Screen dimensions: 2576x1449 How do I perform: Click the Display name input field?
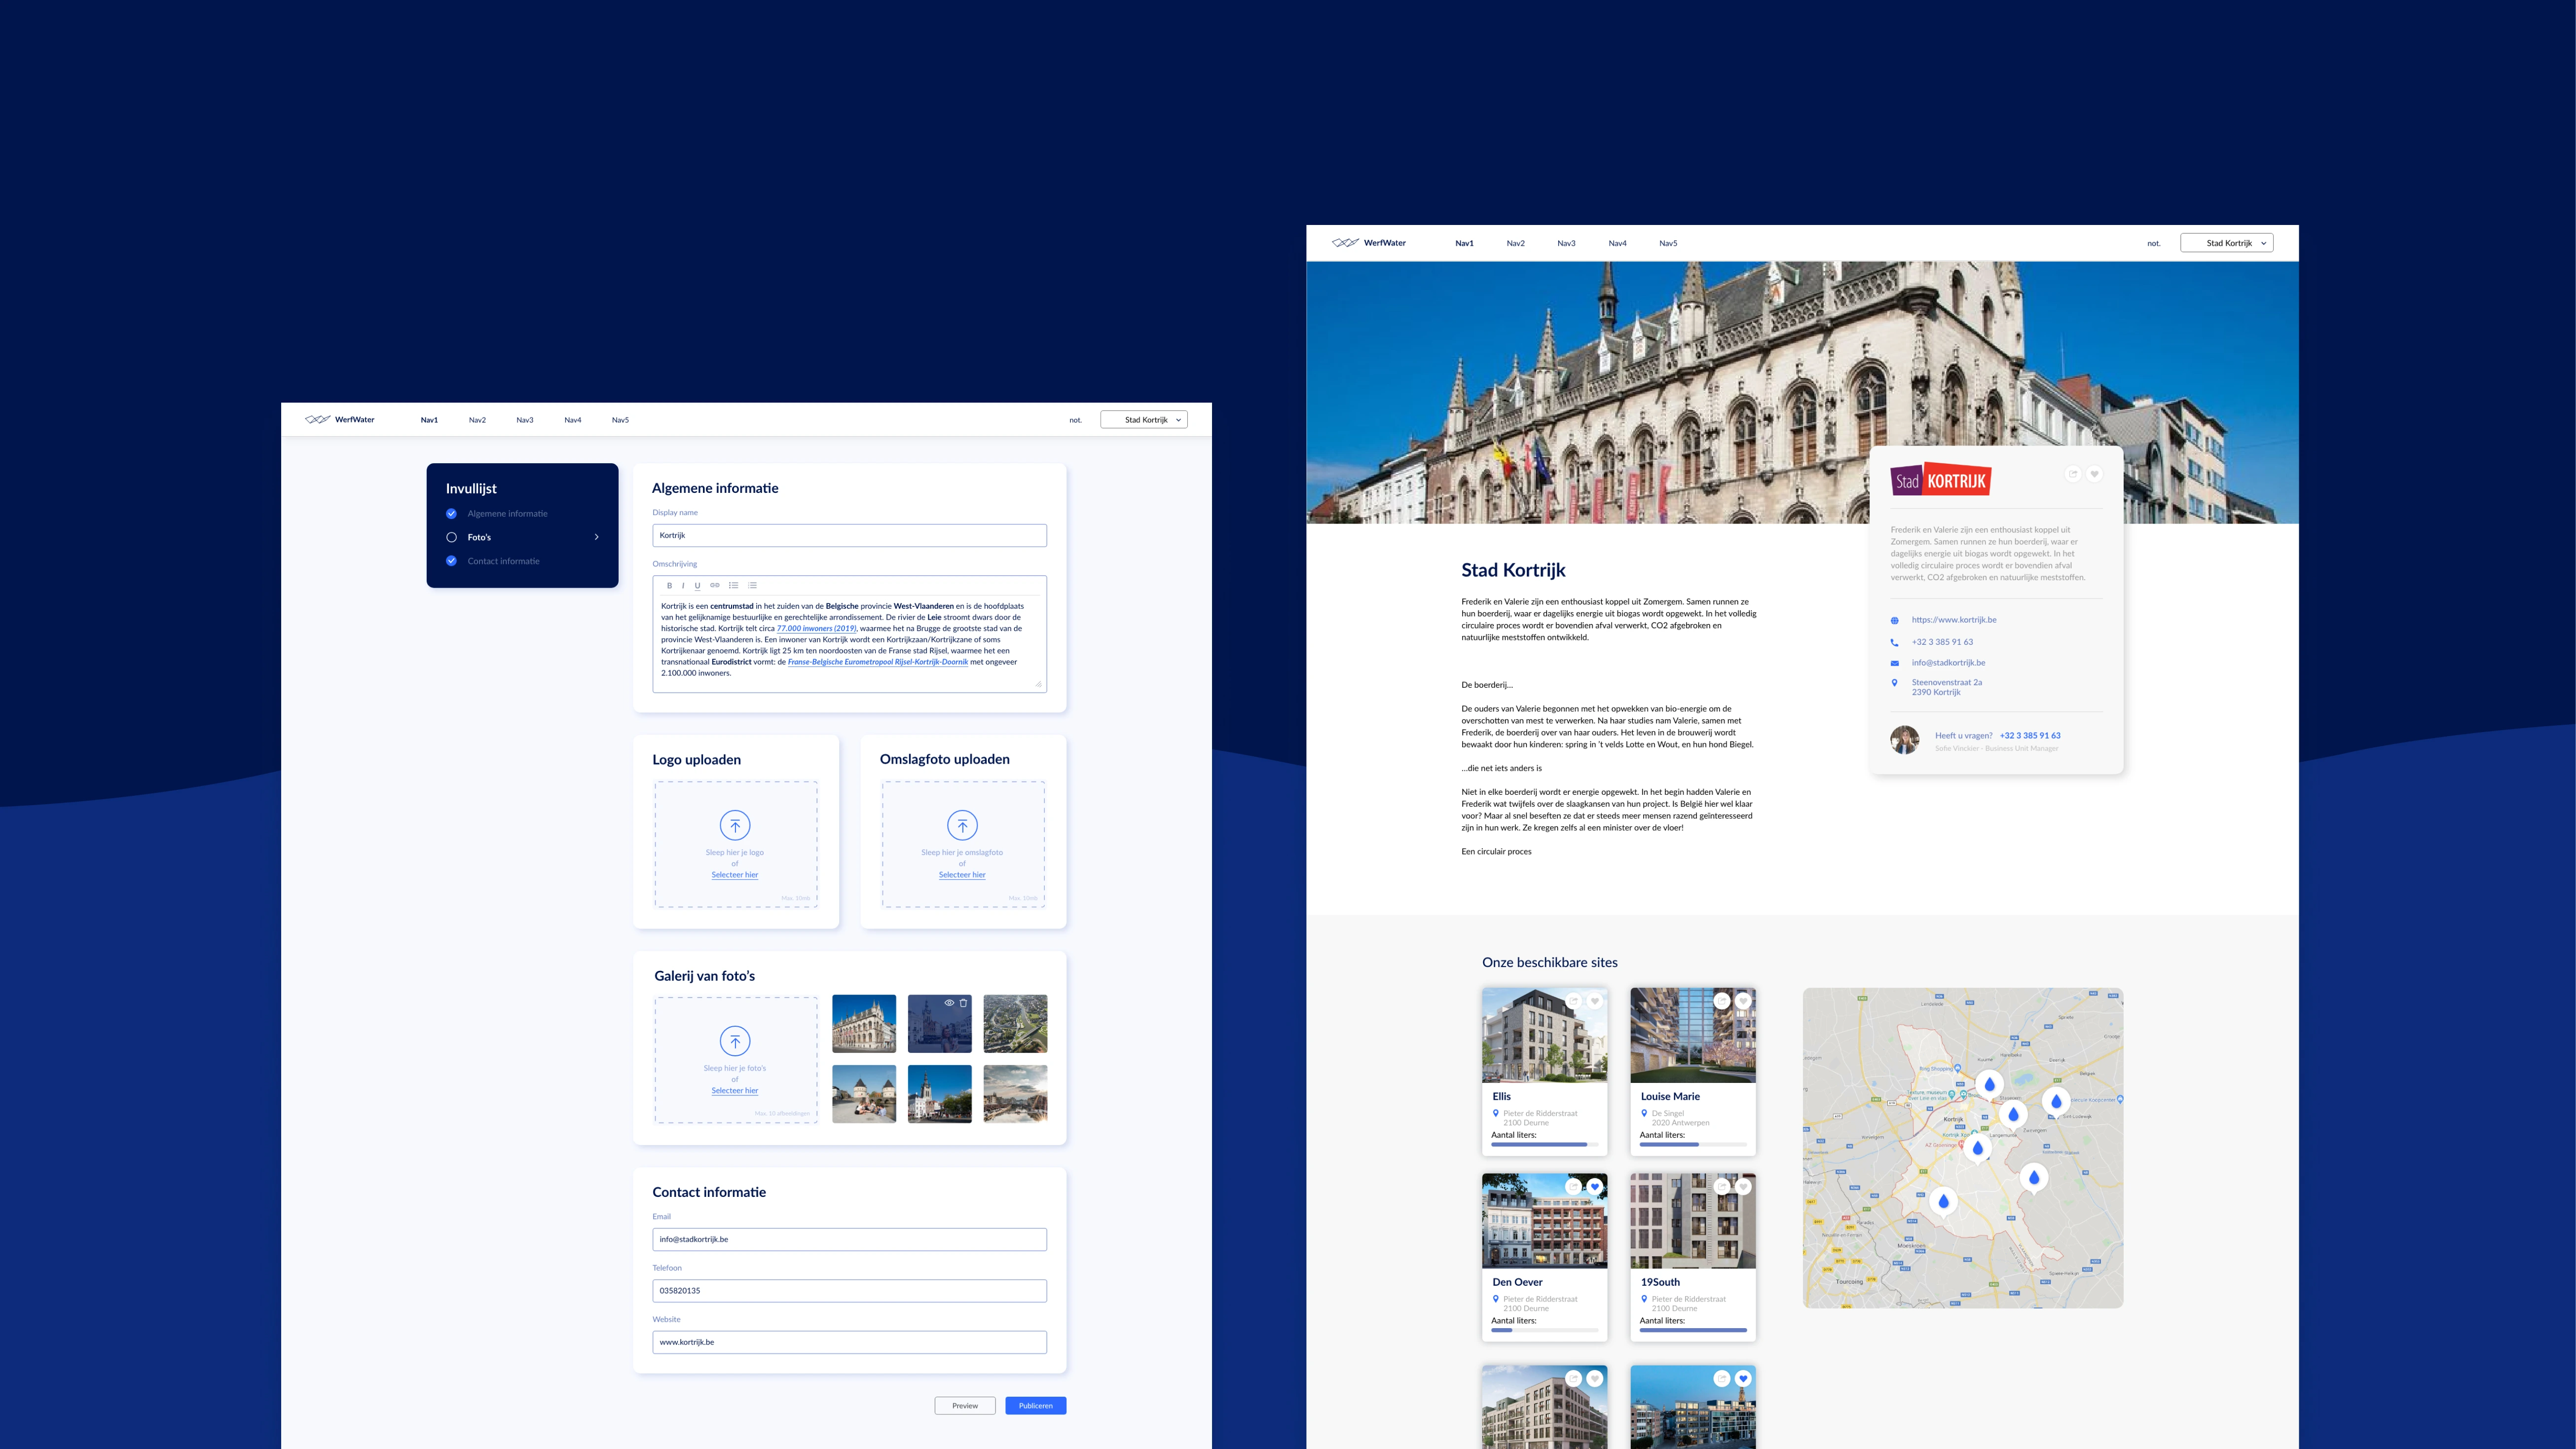[850, 536]
